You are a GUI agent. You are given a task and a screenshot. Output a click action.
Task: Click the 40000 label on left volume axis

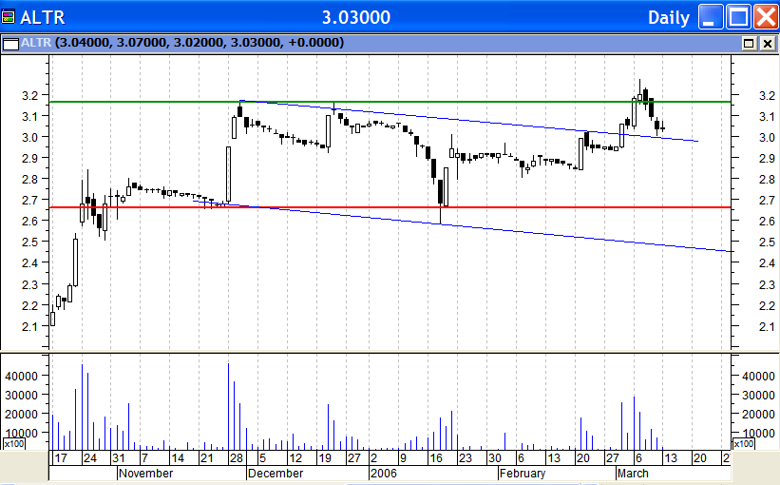(22, 376)
